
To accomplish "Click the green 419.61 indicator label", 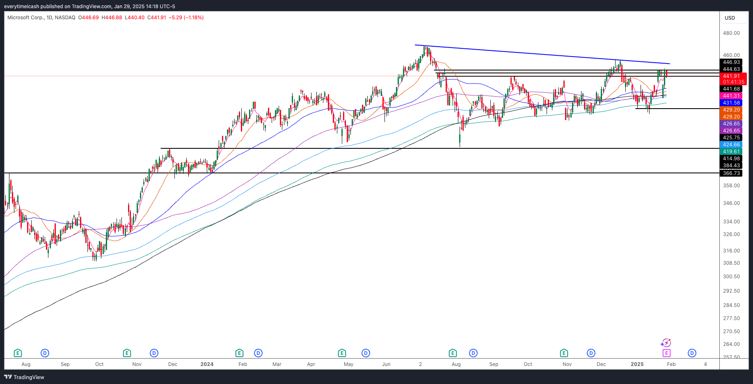I will [x=731, y=152].
